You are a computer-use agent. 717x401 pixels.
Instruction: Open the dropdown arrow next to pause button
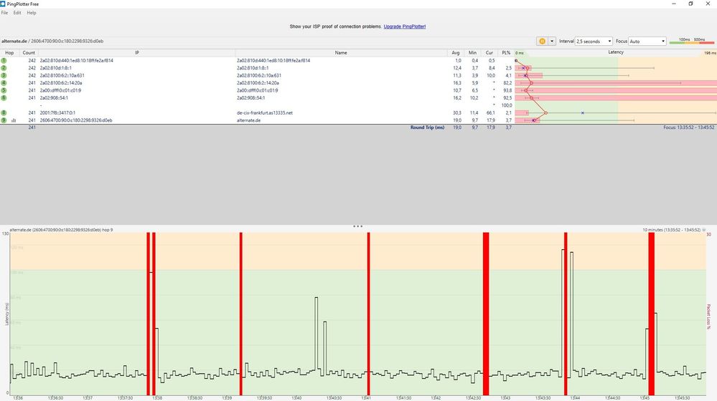coord(552,41)
